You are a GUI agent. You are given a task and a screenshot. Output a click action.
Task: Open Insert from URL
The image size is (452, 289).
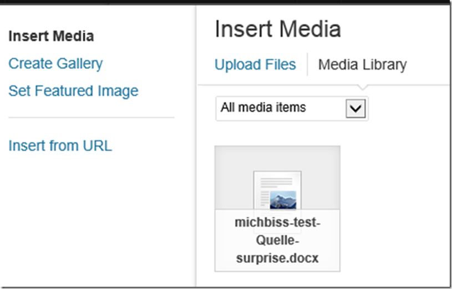(60, 146)
